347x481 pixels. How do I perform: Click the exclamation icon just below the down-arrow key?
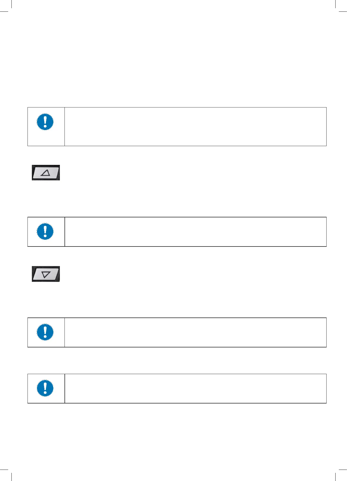pos(45,332)
